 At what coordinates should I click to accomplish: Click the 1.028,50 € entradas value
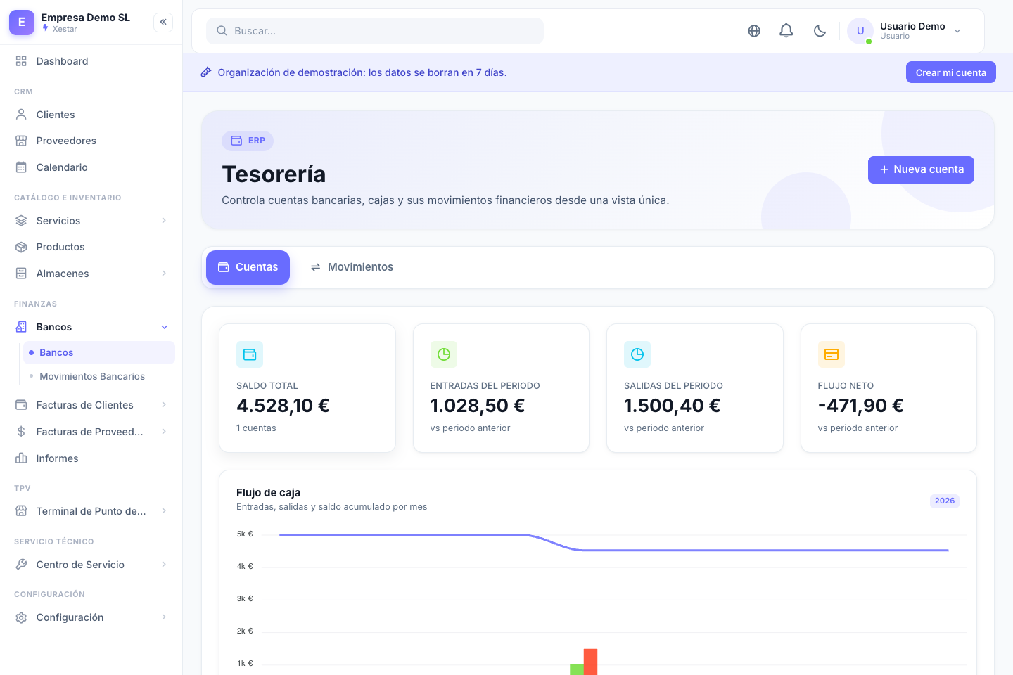tap(478, 406)
